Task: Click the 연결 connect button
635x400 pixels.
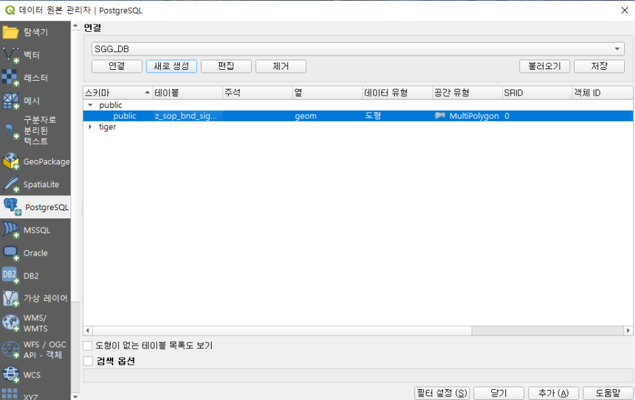Action: [x=117, y=66]
